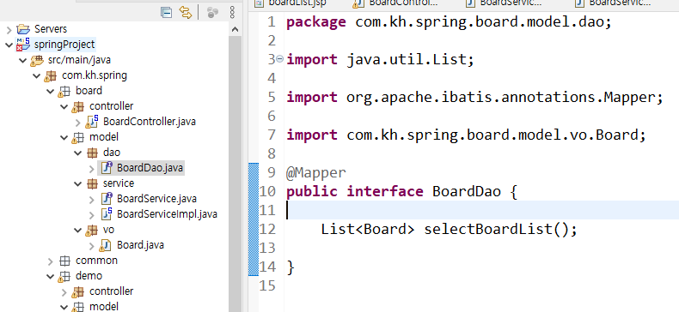The image size is (679, 312).
Task: Click the com.kh.spring package icon
Action: (50, 75)
